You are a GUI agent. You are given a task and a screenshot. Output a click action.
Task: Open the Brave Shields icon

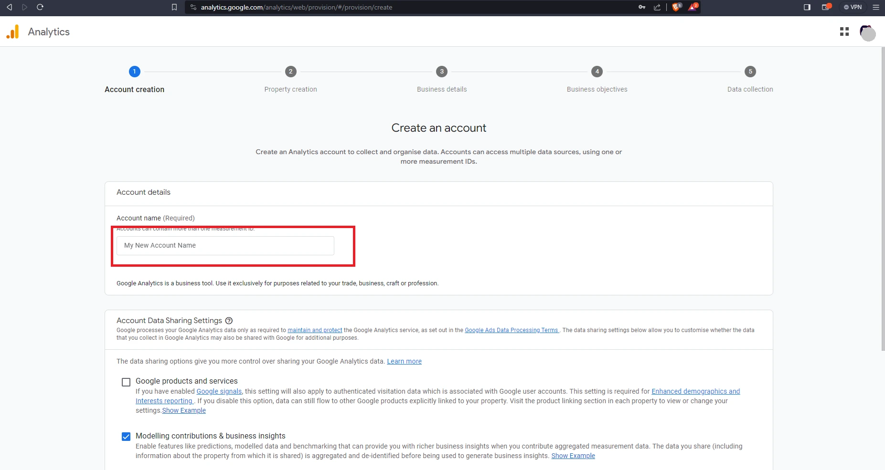coord(676,7)
